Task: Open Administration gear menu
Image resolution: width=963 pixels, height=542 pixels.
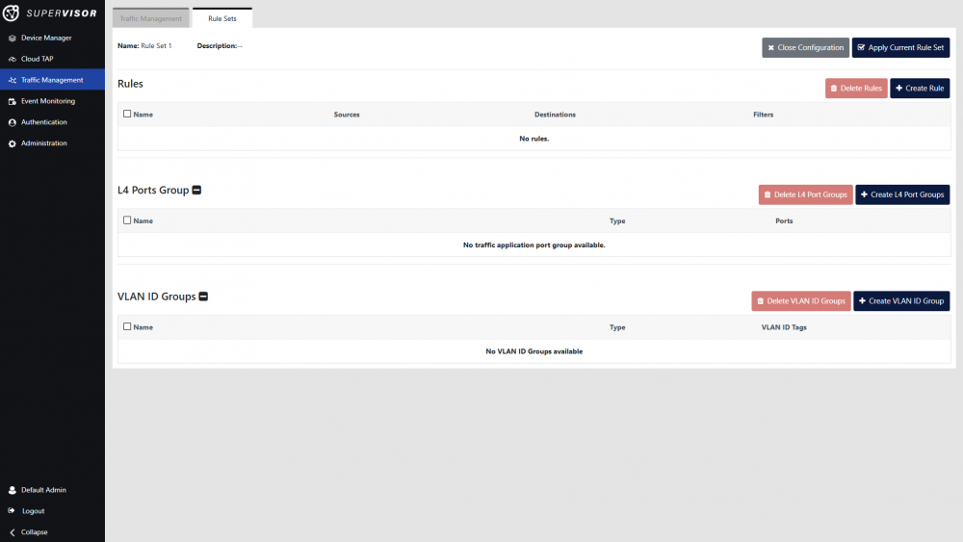Action: [x=12, y=143]
